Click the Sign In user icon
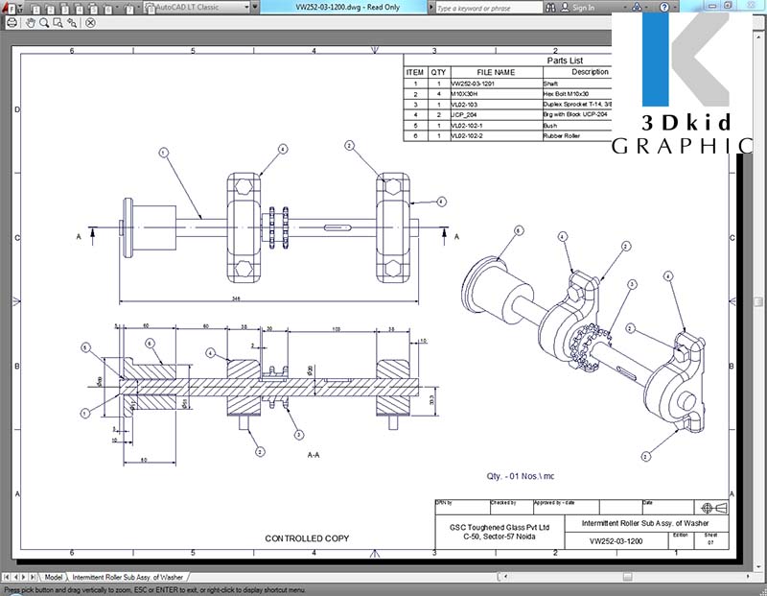 click(x=565, y=8)
